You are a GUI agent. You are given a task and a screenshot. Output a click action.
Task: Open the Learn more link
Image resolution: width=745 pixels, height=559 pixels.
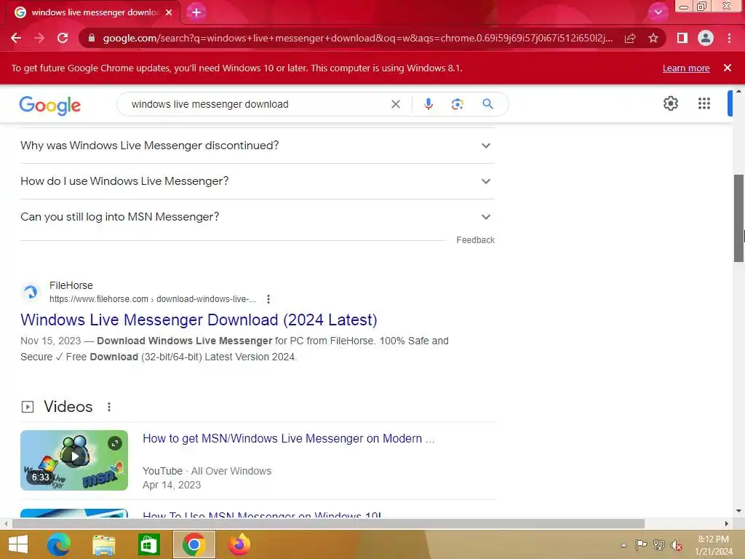pyautogui.click(x=686, y=68)
